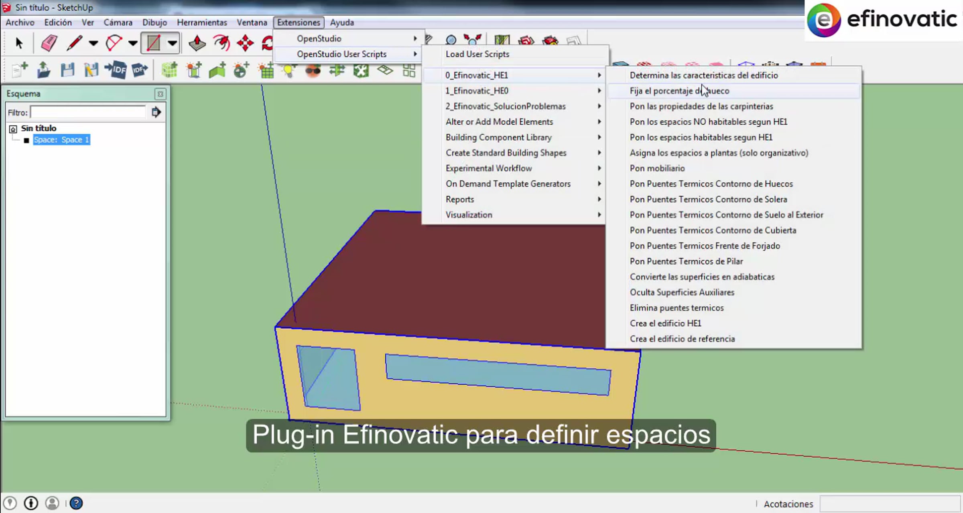
Task: Open the green X inspector tool icon
Action: [x=361, y=70]
